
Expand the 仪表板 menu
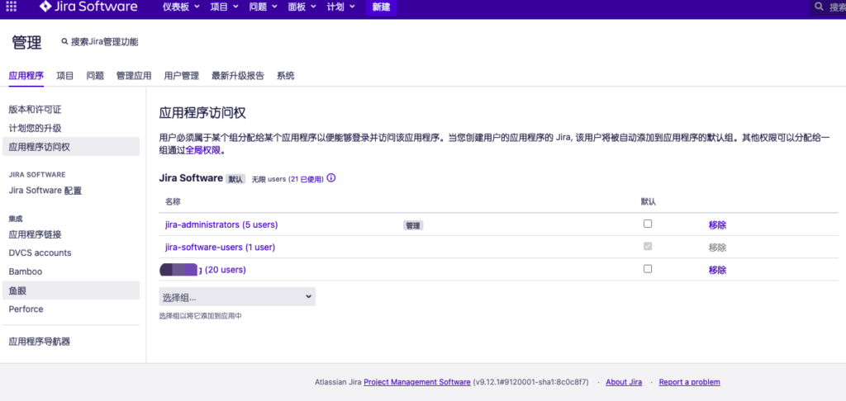pos(182,7)
